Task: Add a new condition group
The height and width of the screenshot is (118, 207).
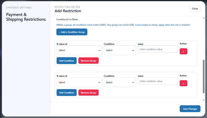Action: (x=72, y=32)
